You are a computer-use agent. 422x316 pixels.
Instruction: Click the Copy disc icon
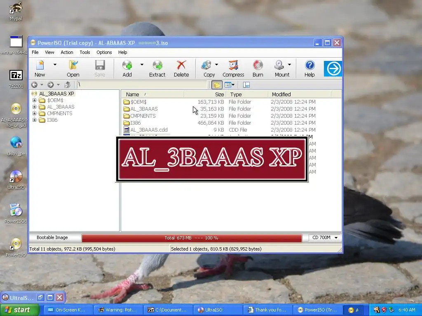tap(206, 65)
